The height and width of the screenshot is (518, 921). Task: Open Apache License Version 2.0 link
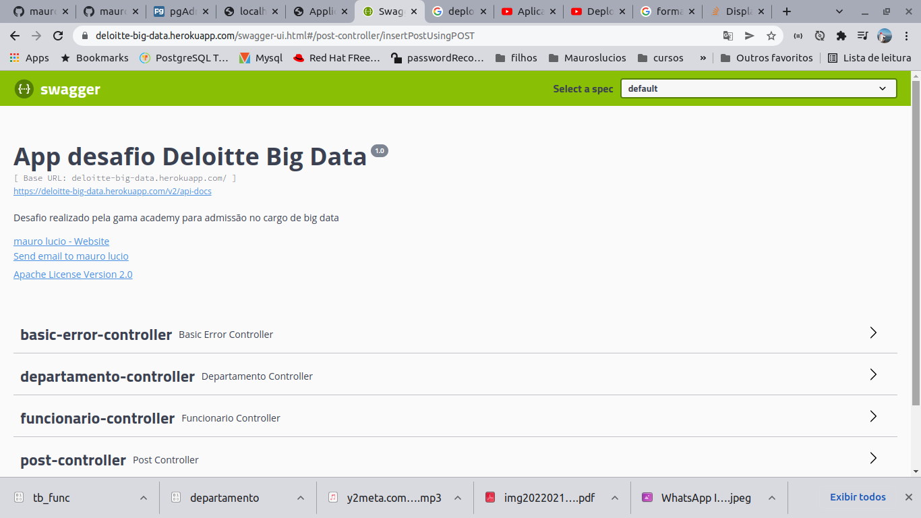(x=73, y=275)
